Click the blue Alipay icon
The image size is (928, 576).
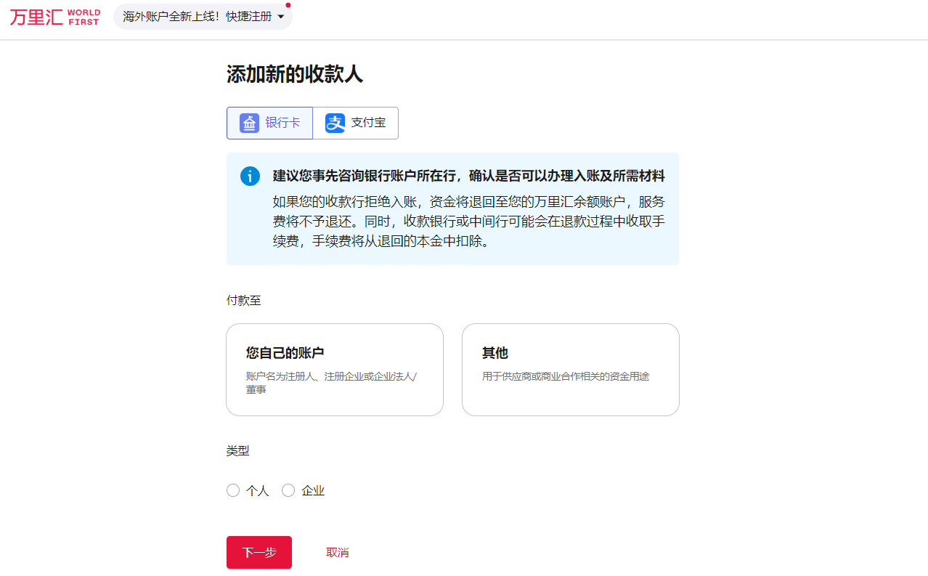click(x=335, y=123)
